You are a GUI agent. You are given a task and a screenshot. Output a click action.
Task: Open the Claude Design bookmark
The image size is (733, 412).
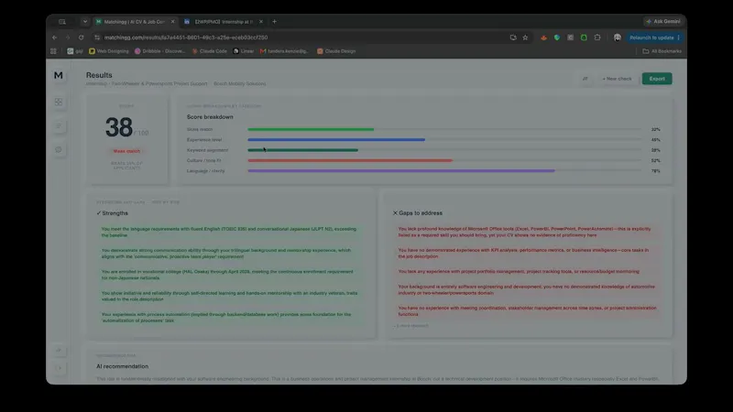pyautogui.click(x=336, y=51)
